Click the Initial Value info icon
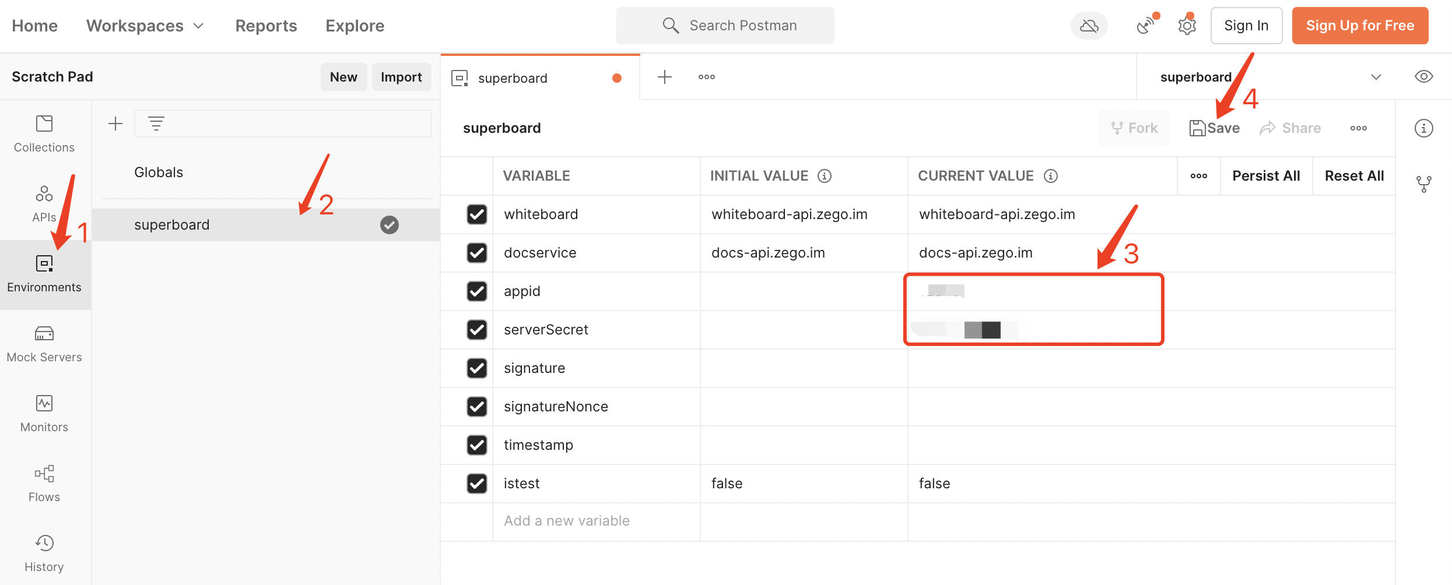This screenshot has width=1452, height=585. point(824,176)
